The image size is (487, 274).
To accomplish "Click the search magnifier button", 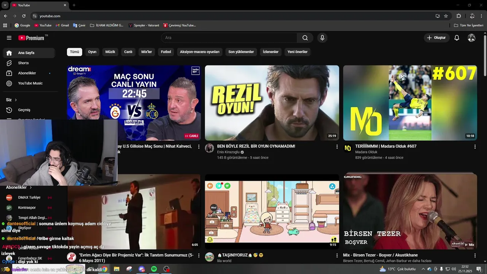I will [x=305, y=38].
